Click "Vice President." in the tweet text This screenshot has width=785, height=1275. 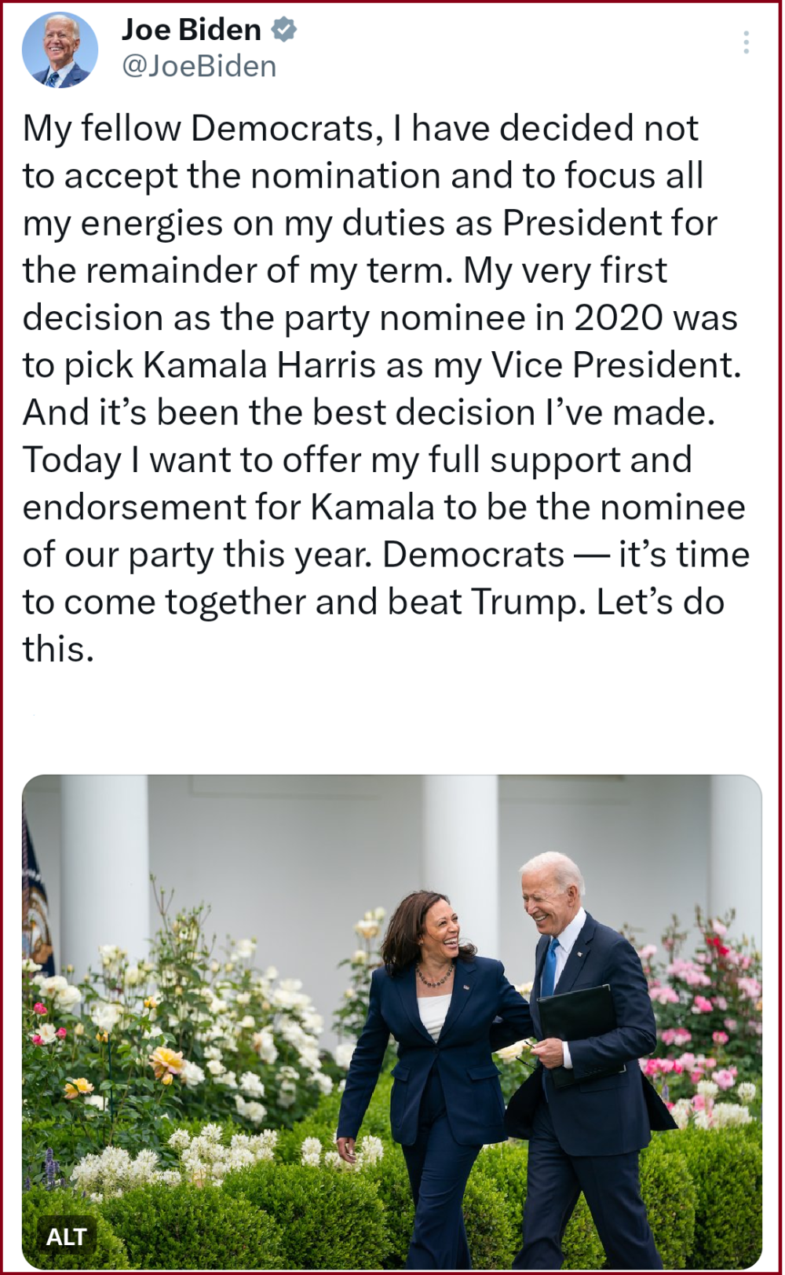pyautogui.click(x=616, y=365)
